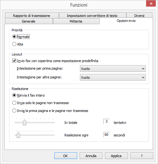Switch to Rapporto di trasmissione tab

(32, 16)
